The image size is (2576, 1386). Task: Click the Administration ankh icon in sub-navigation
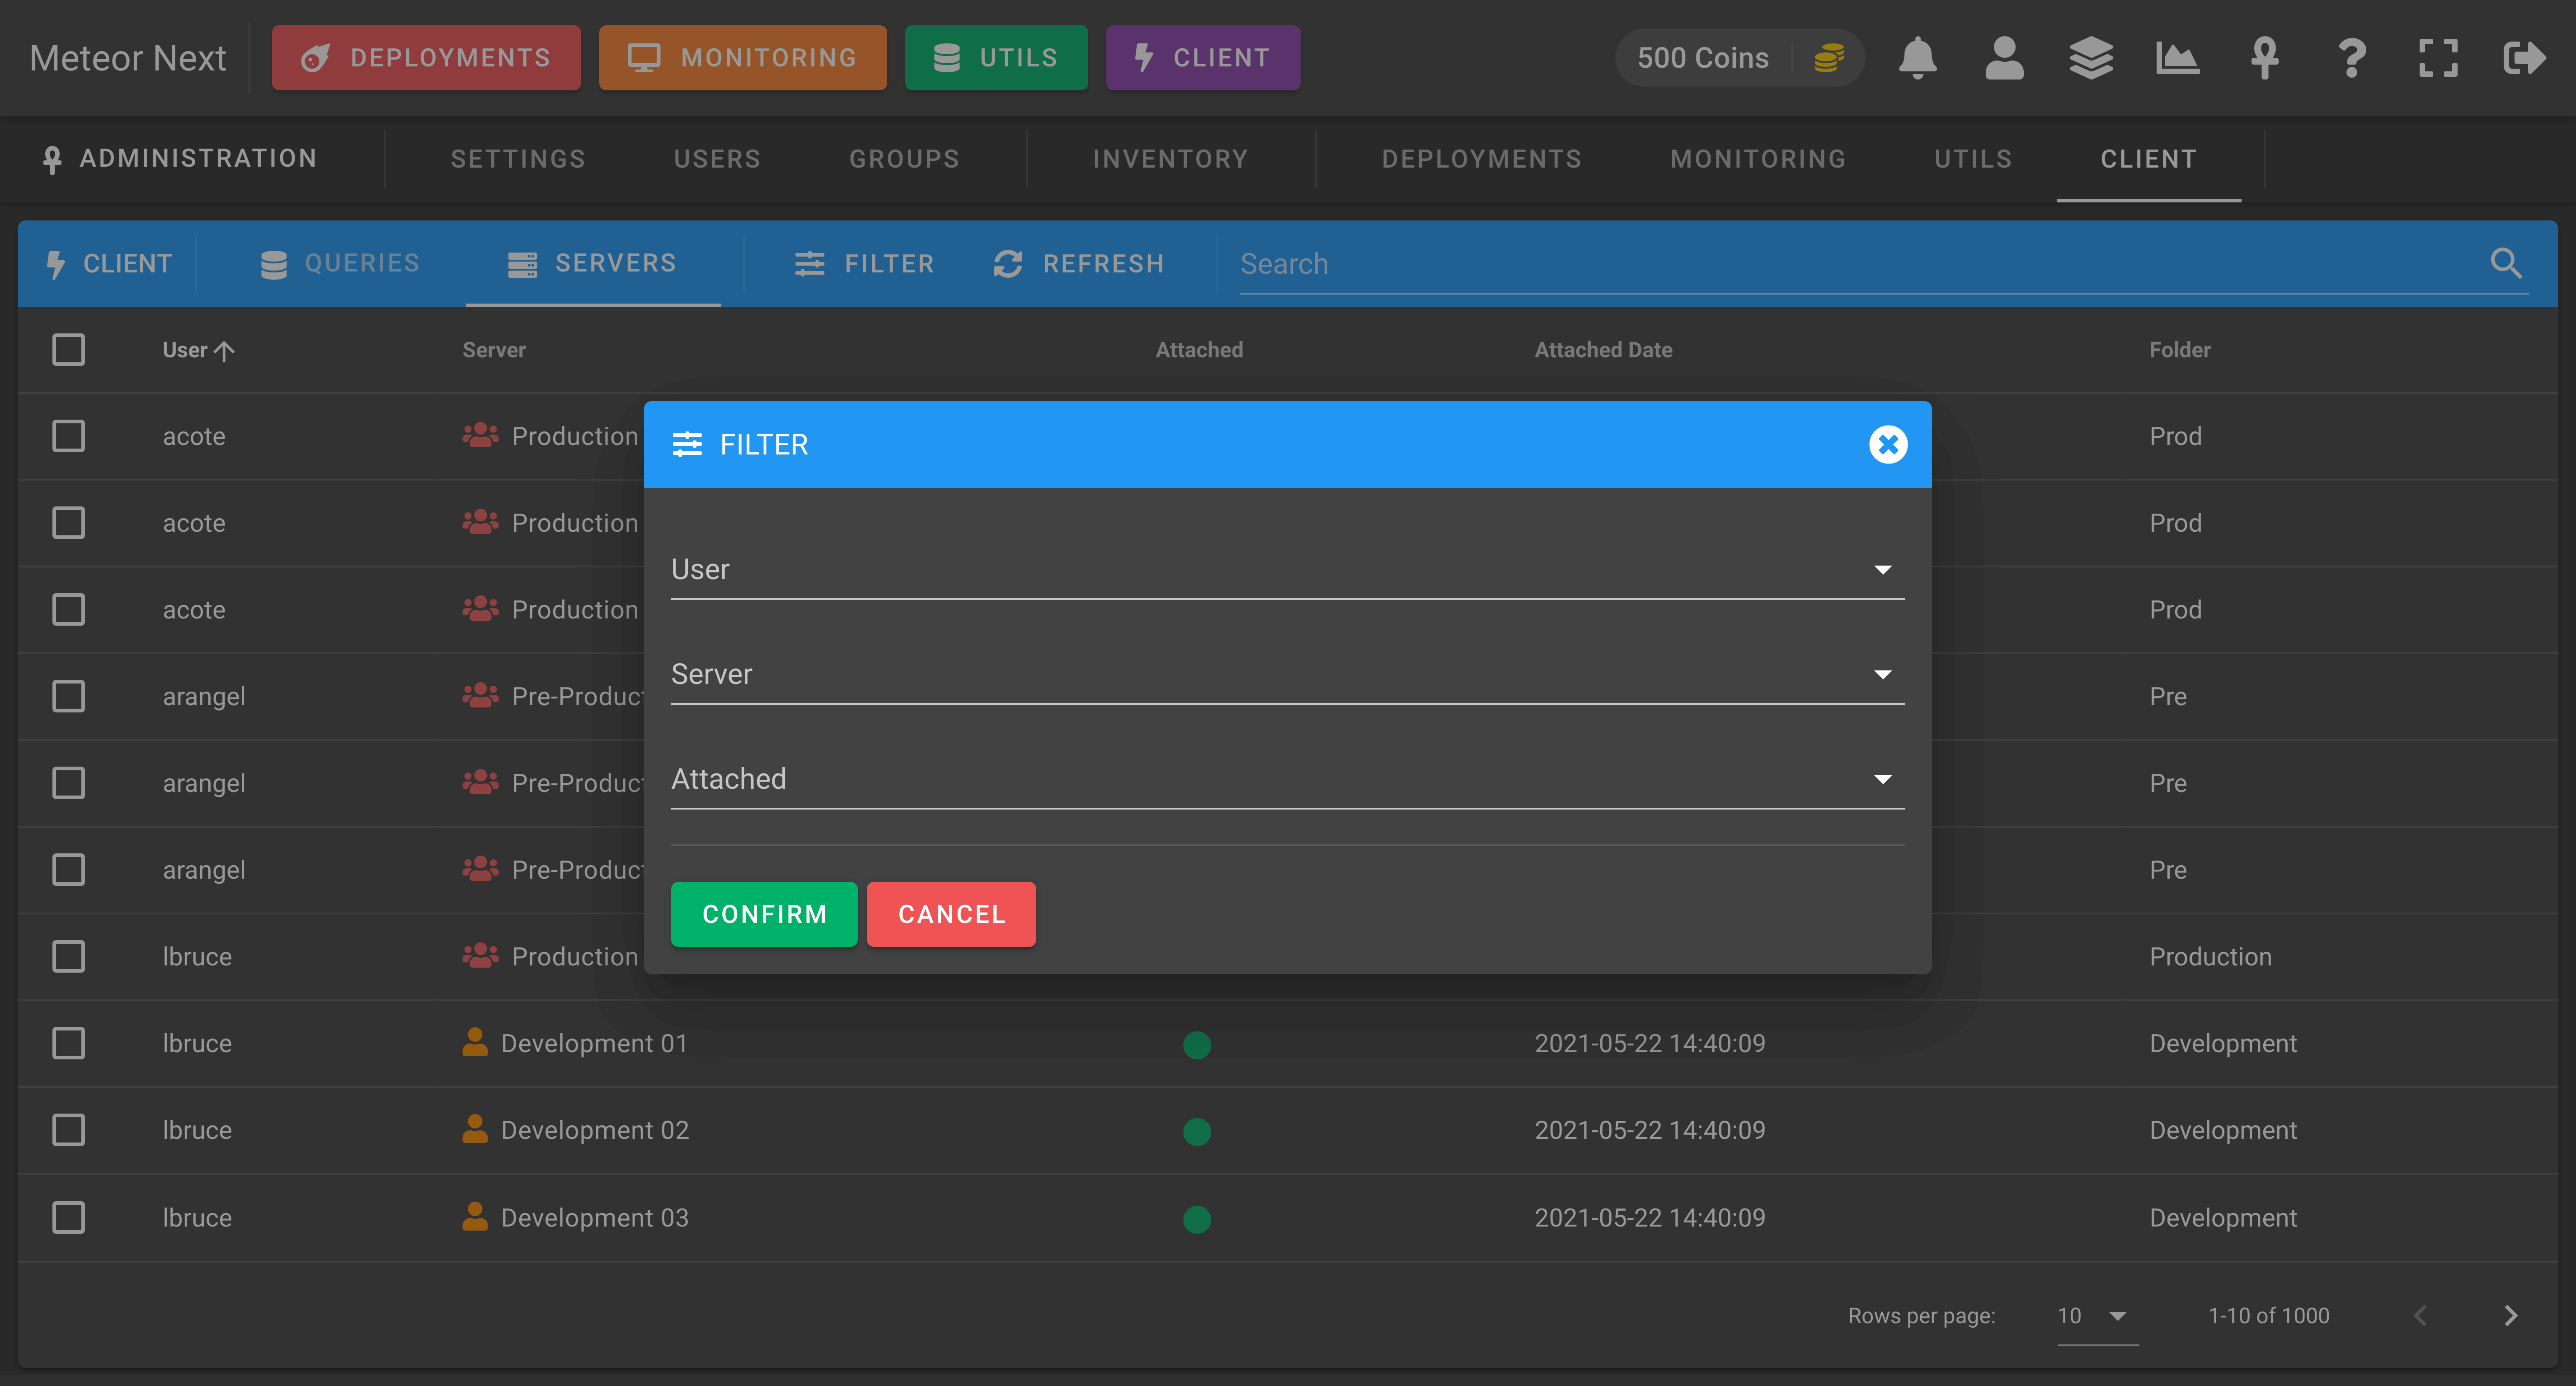(x=52, y=159)
